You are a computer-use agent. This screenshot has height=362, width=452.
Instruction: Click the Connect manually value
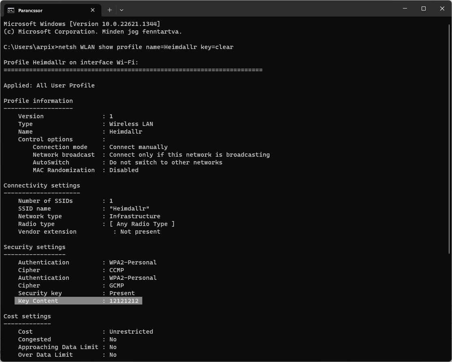pyautogui.click(x=138, y=147)
